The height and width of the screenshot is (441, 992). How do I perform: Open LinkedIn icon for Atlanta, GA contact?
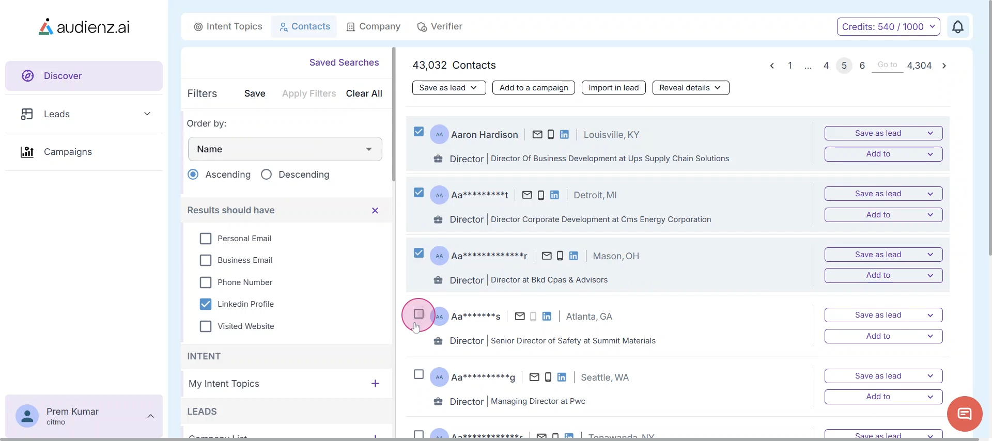point(547,316)
